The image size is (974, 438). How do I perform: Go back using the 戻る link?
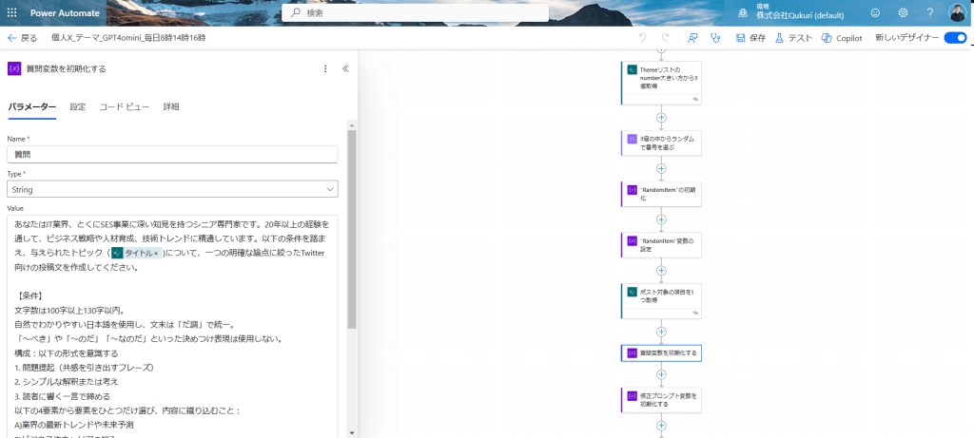point(23,38)
